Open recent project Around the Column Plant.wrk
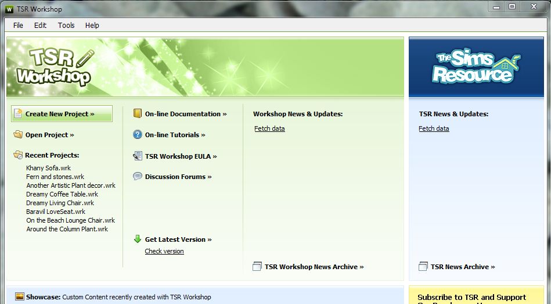Screen dimensions: 551x304 point(67,229)
